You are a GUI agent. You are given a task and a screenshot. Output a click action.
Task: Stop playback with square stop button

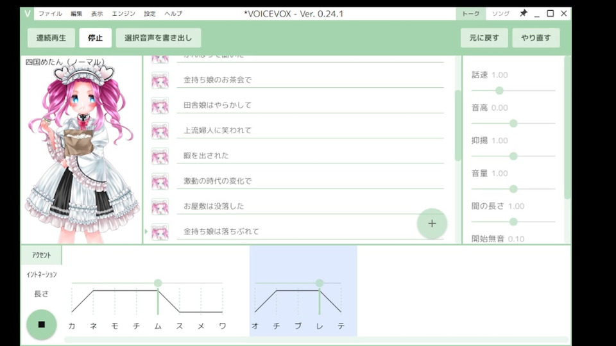coord(41,324)
